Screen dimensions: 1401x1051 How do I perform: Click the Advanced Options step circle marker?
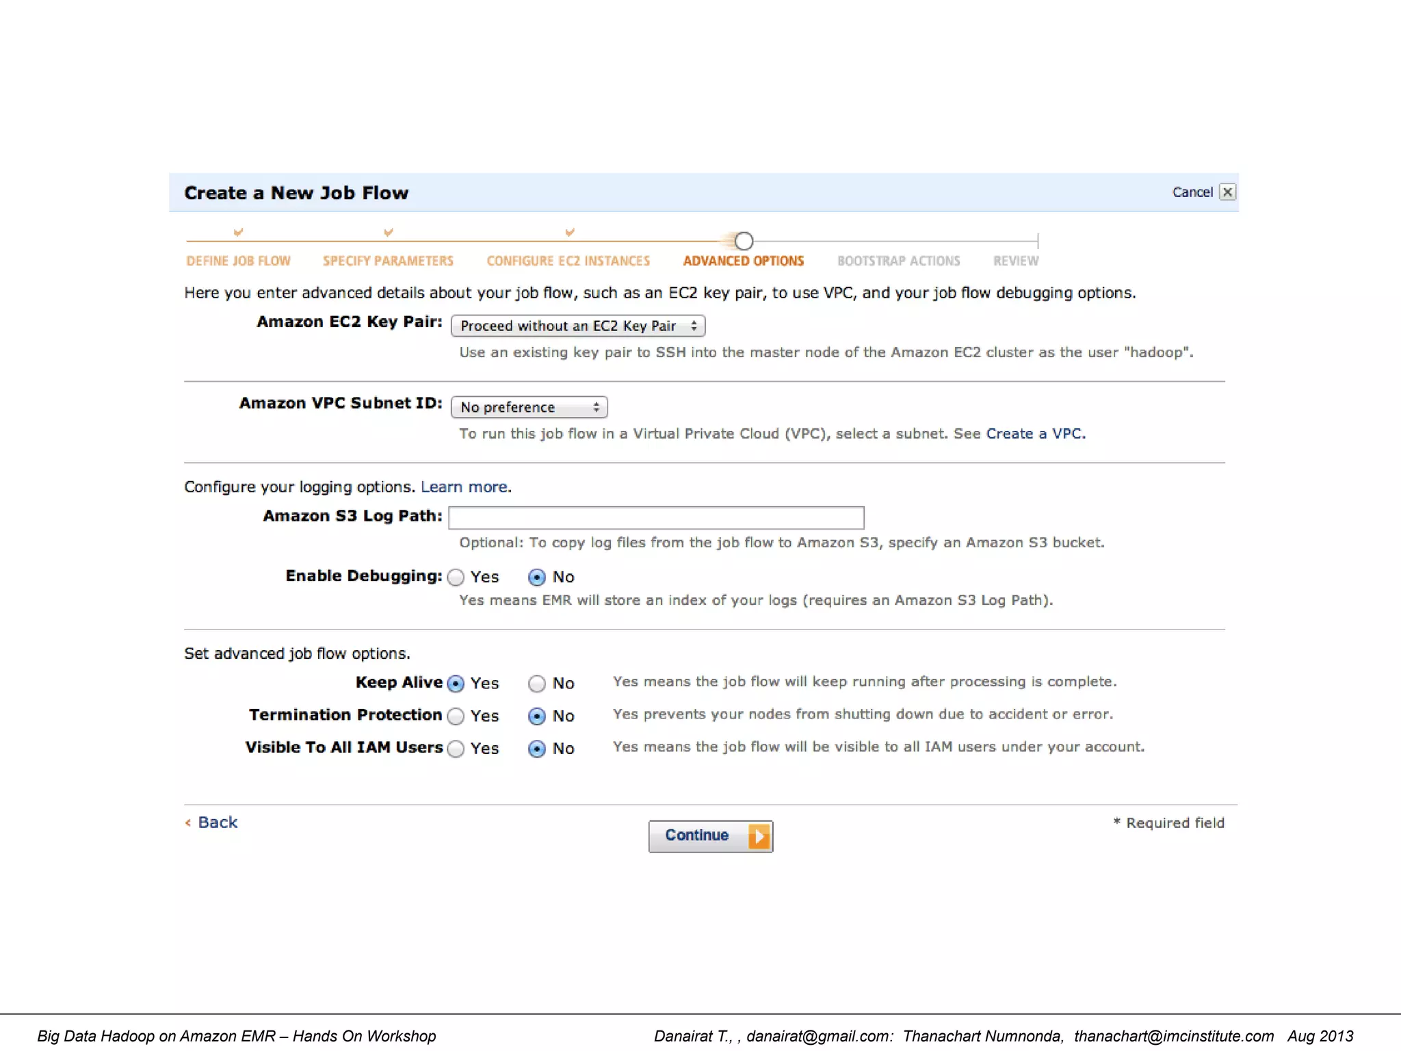[744, 241]
